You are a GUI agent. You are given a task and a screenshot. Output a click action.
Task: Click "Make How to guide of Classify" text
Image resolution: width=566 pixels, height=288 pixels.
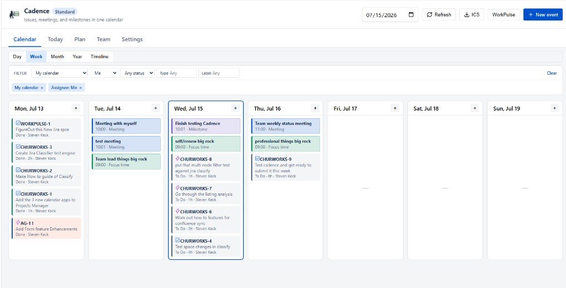pos(44,176)
